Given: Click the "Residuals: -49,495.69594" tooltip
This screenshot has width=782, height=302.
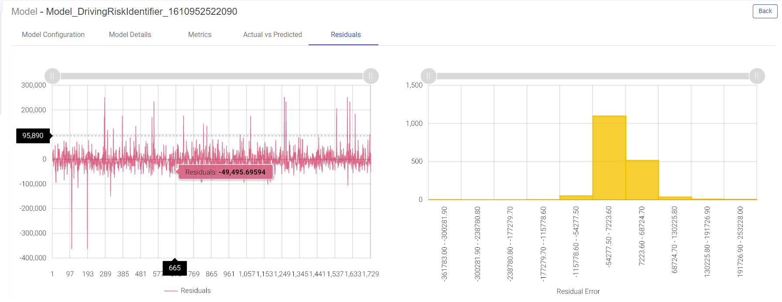Looking at the screenshot, I should (225, 172).
